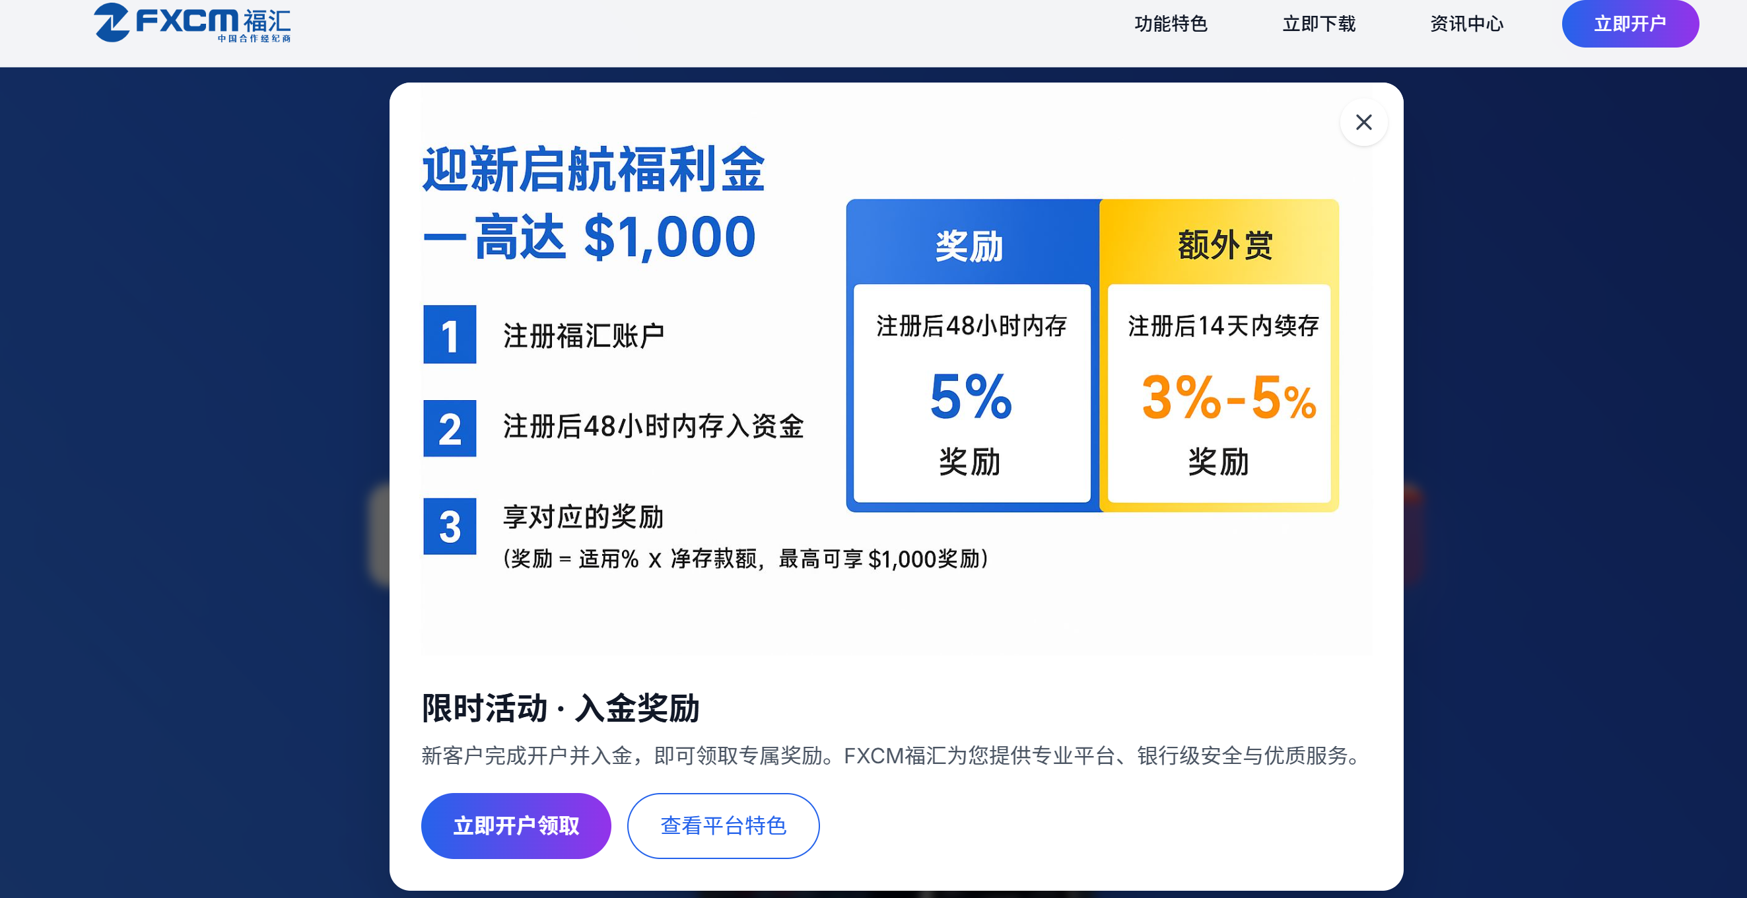Click the 立即开户领取 button

(516, 825)
